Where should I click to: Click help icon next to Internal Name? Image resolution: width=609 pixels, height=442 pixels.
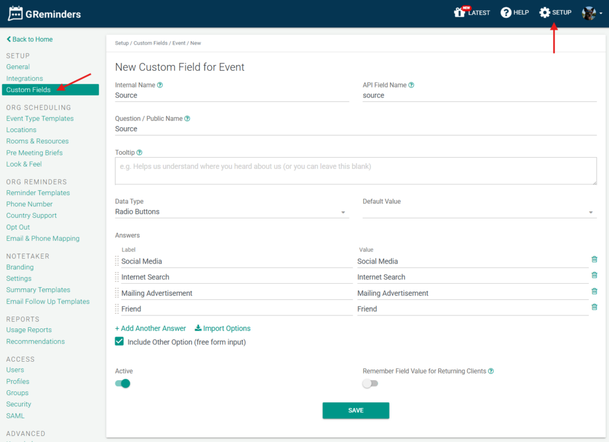[160, 85]
